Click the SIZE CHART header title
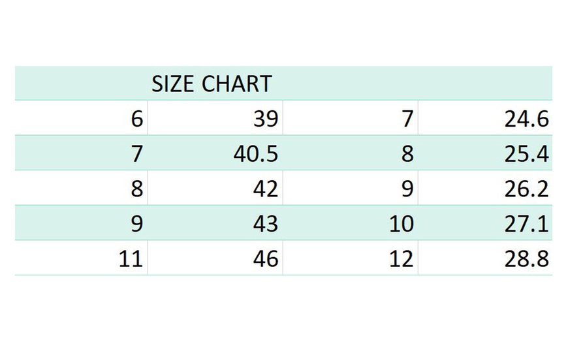Image resolution: width=568 pixels, height=342 pixels. click(x=211, y=84)
